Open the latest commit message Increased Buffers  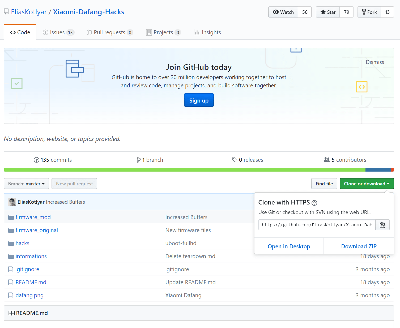[x=66, y=202]
